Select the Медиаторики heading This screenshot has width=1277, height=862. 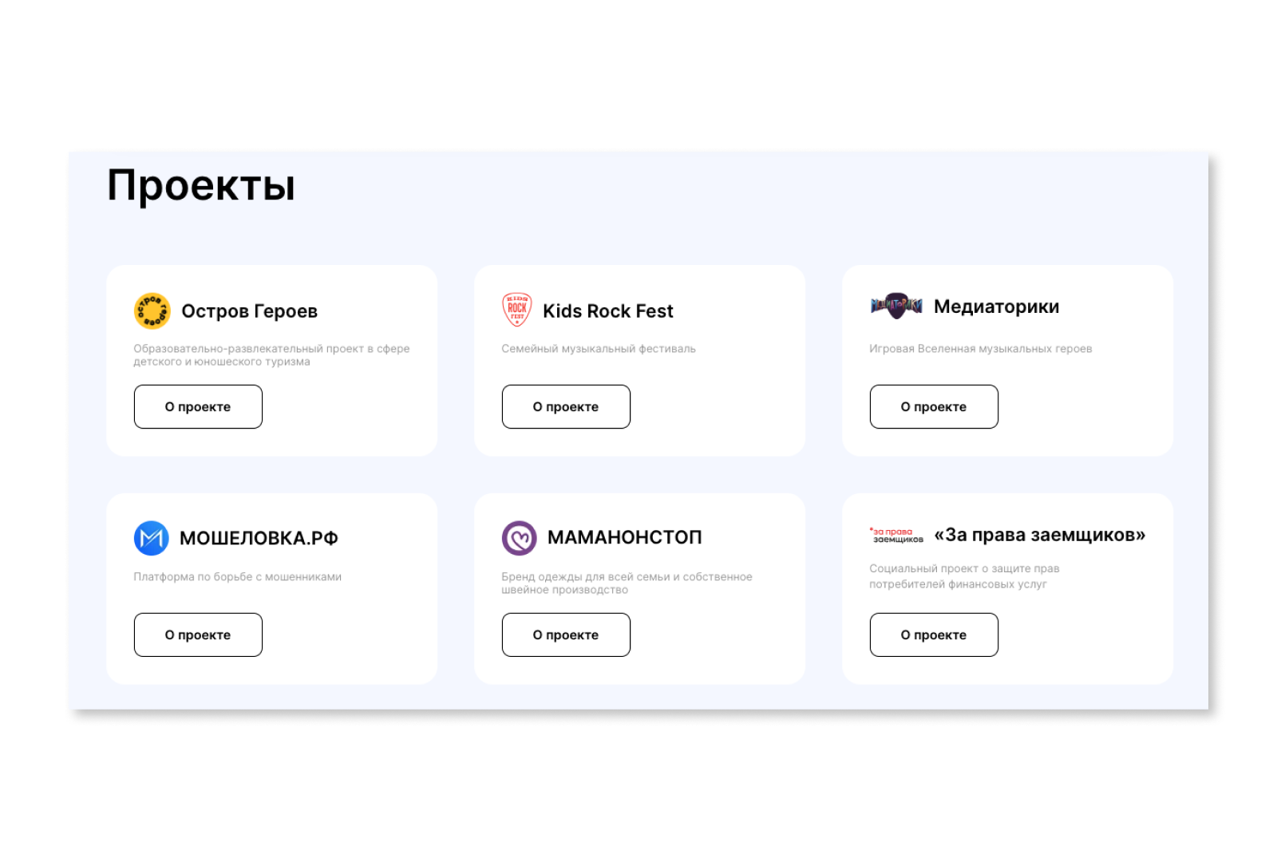pyautogui.click(x=996, y=306)
